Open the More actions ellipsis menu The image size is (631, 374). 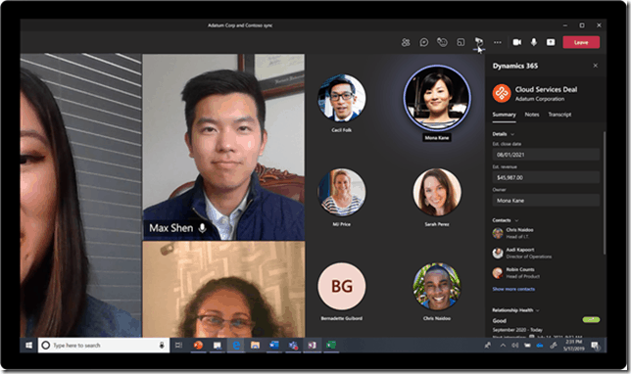pyautogui.click(x=498, y=42)
